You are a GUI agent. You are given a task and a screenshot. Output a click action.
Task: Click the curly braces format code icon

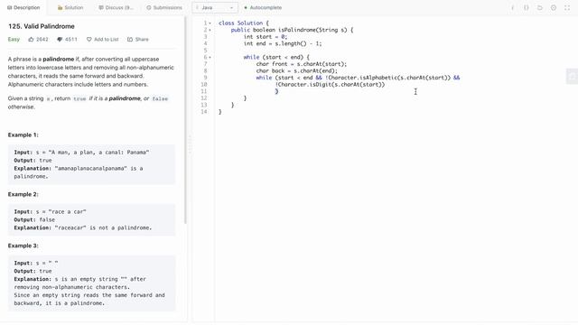tap(527, 8)
